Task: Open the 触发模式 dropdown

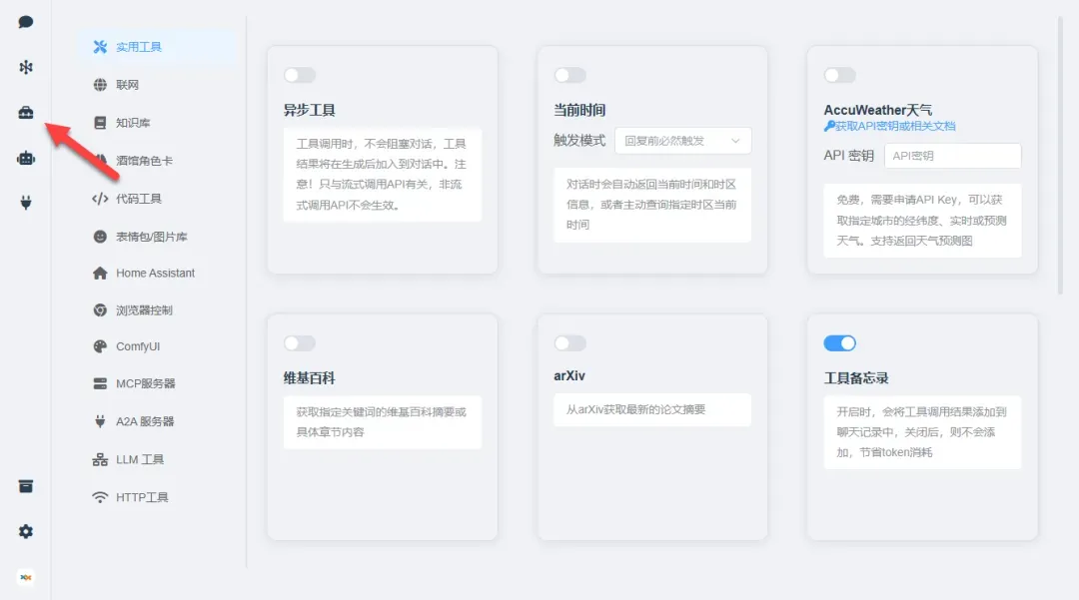Action: click(682, 141)
